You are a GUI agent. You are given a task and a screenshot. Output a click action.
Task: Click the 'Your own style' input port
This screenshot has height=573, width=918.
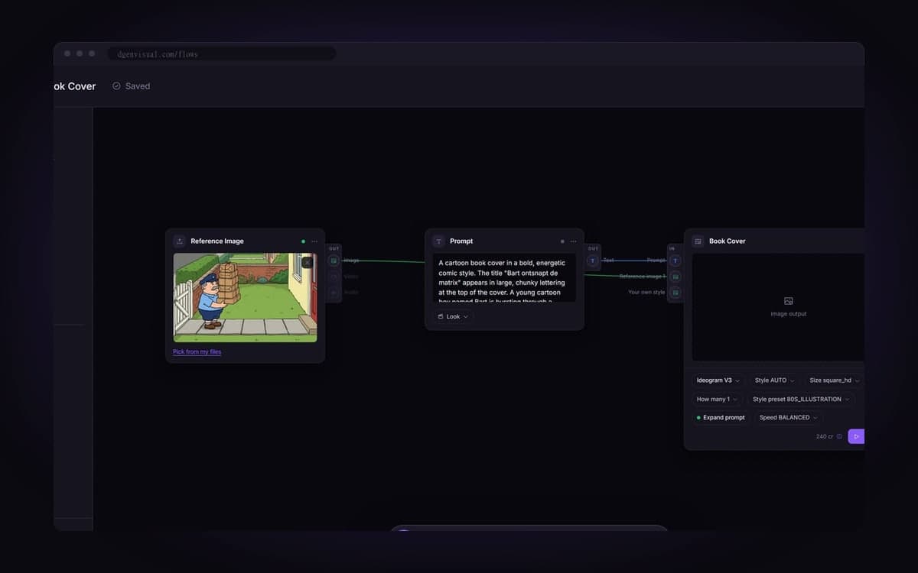click(x=675, y=293)
